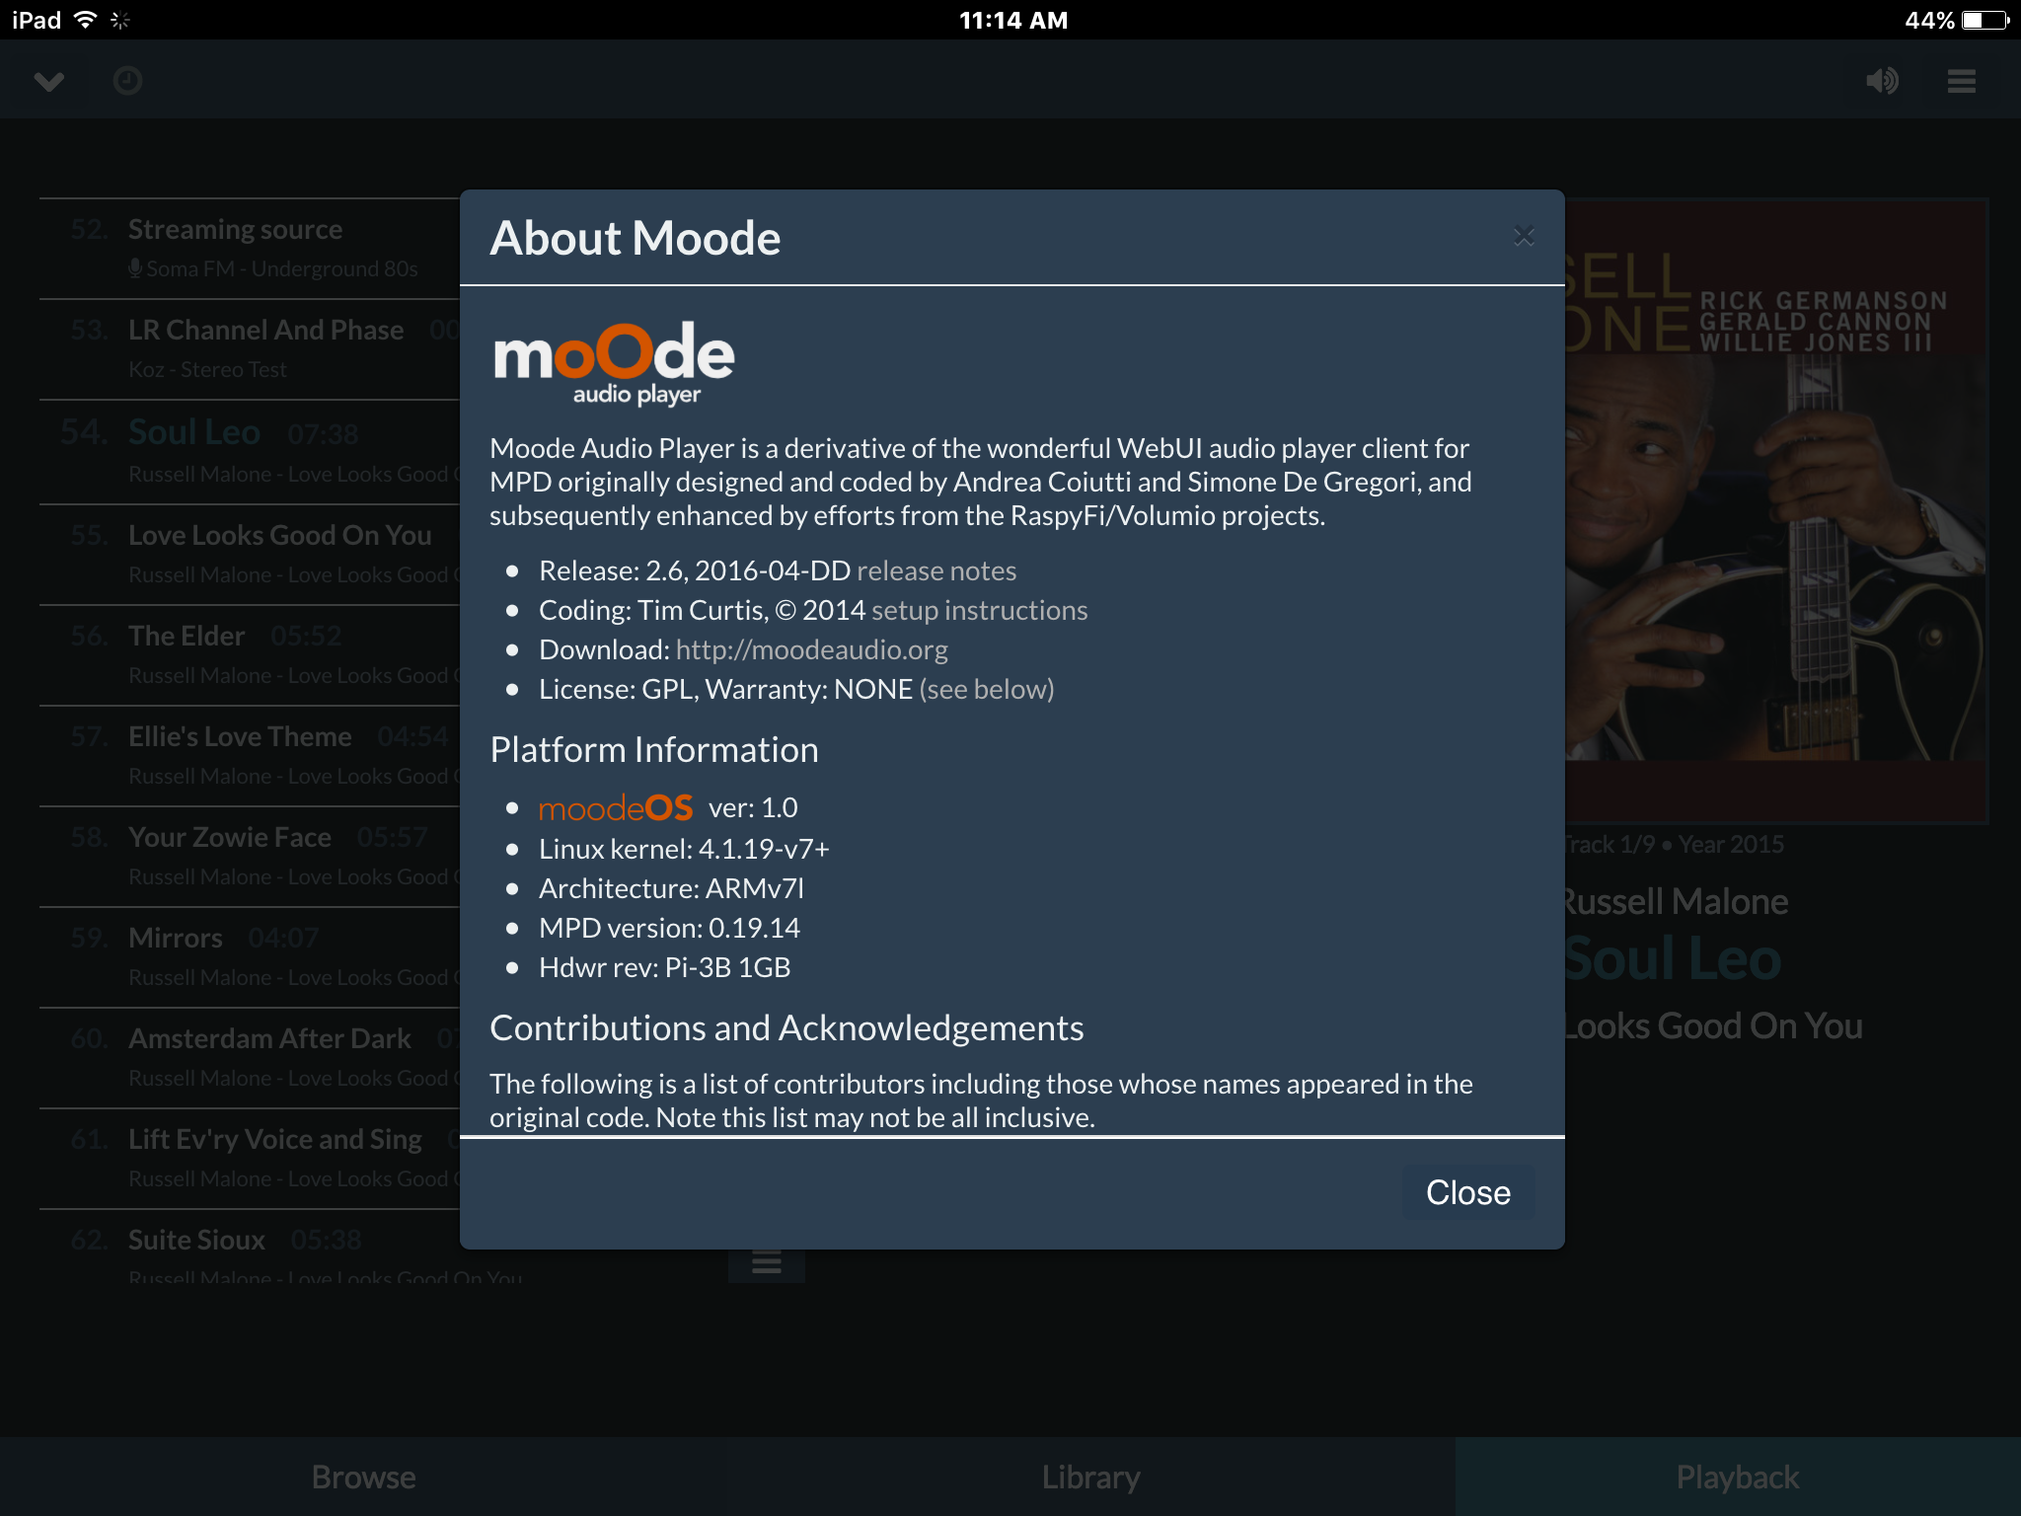
Task: Tap the volume speaker icon
Action: pyautogui.click(x=1882, y=80)
